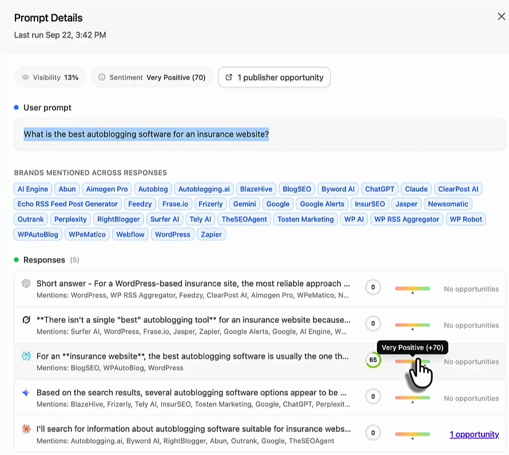This screenshot has width=509, height=455.
Task: Select the user prompt text box
Action: pyautogui.click(x=260, y=134)
